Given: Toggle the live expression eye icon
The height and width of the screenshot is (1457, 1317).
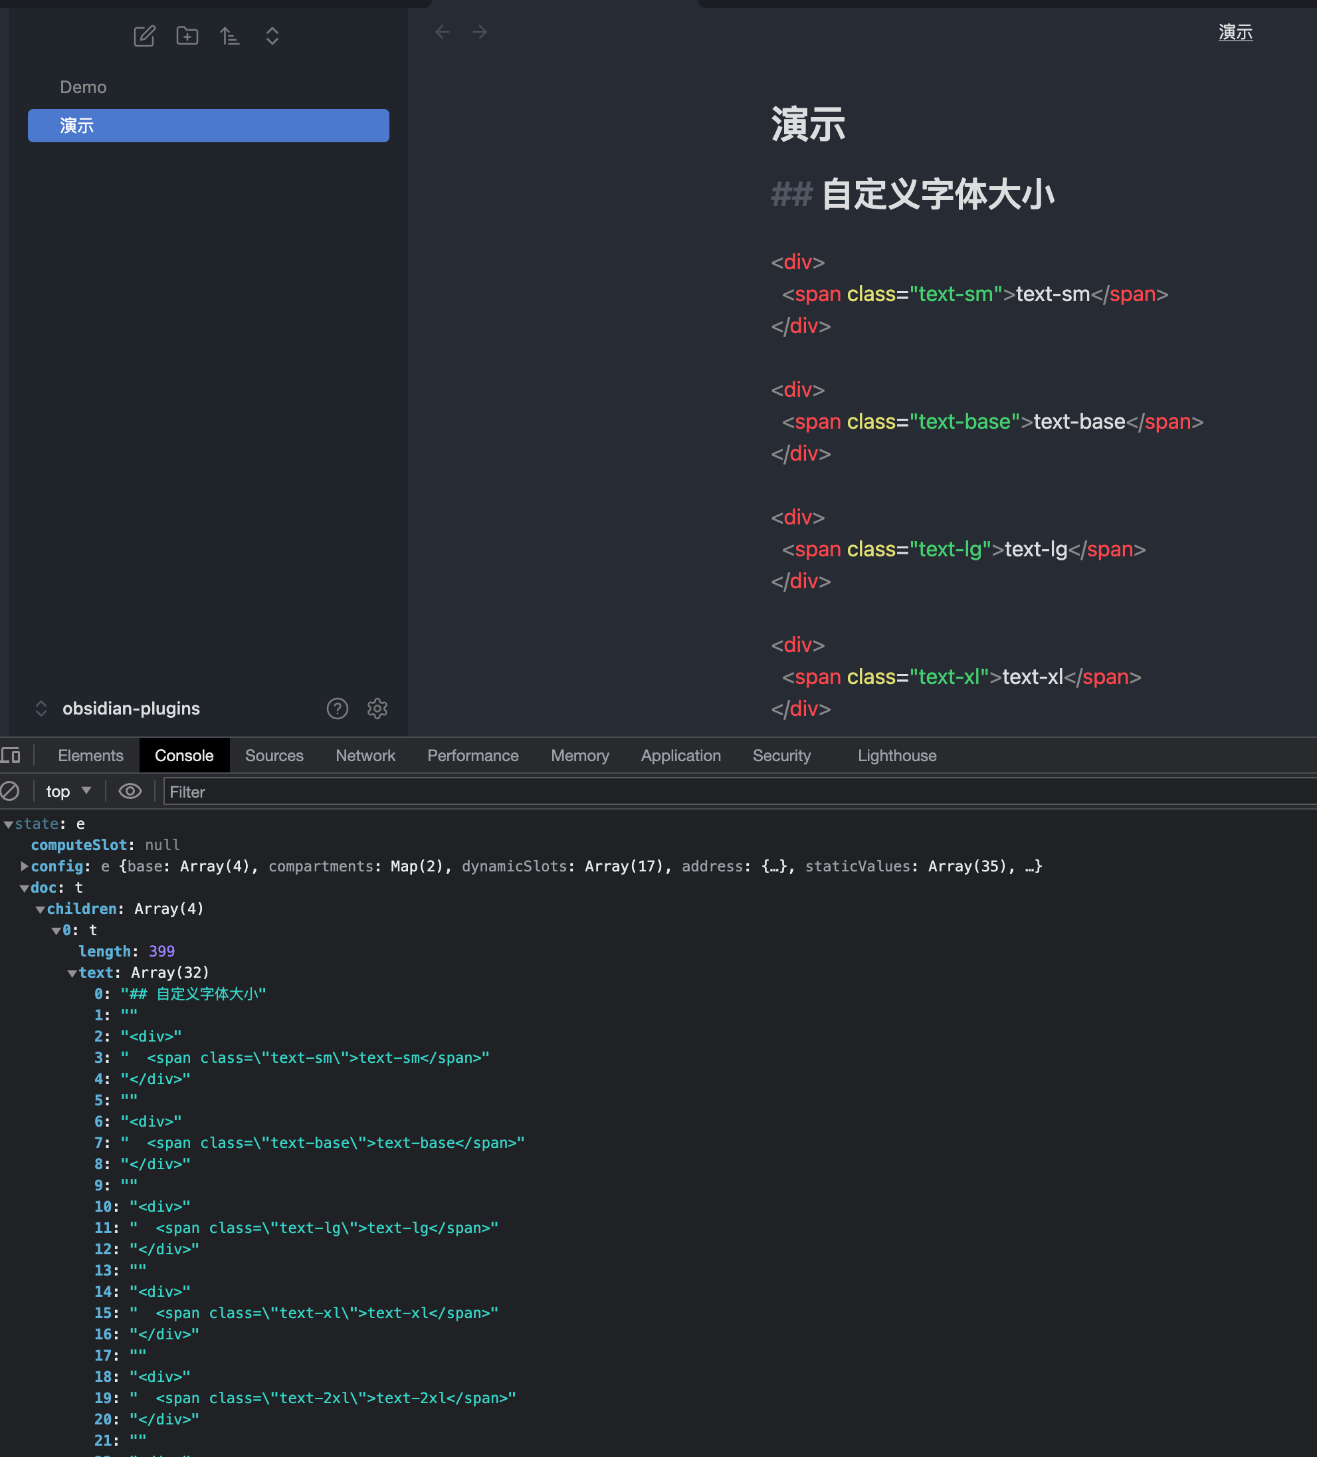Looking at the screenshot, I should point(130,792).
